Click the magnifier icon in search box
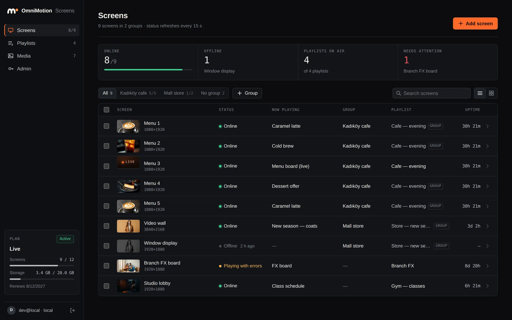Screen dimensions: 512x320 pyautogui.click(x=399, y=93)
